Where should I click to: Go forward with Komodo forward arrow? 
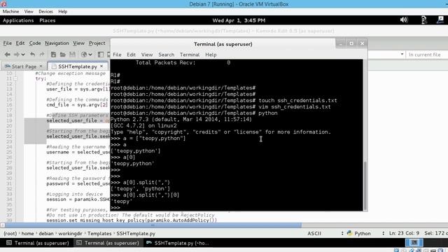point(17,55)
